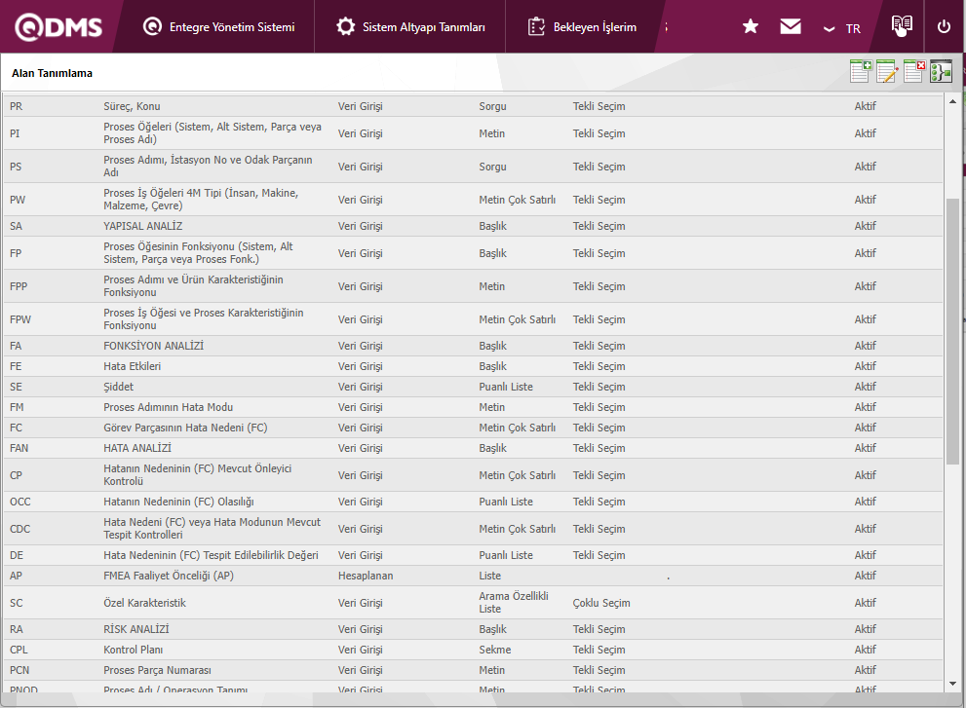Select the DE row code
This screenshot has height=708, width=966.
tap(16, 555)
